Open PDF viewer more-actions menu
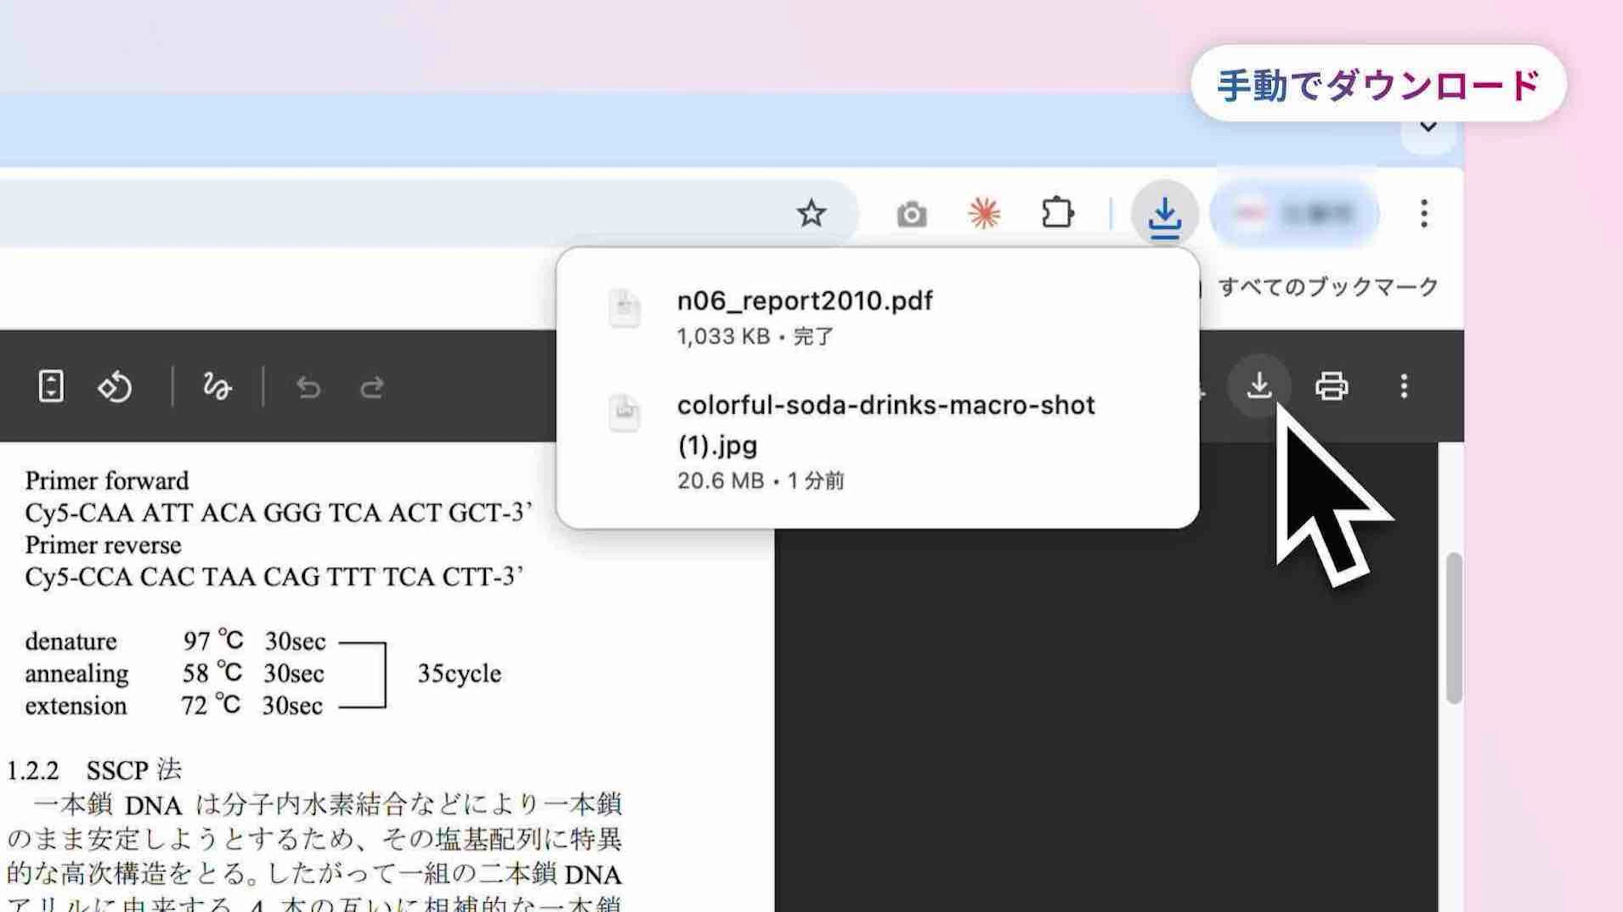 (1404, 386)
